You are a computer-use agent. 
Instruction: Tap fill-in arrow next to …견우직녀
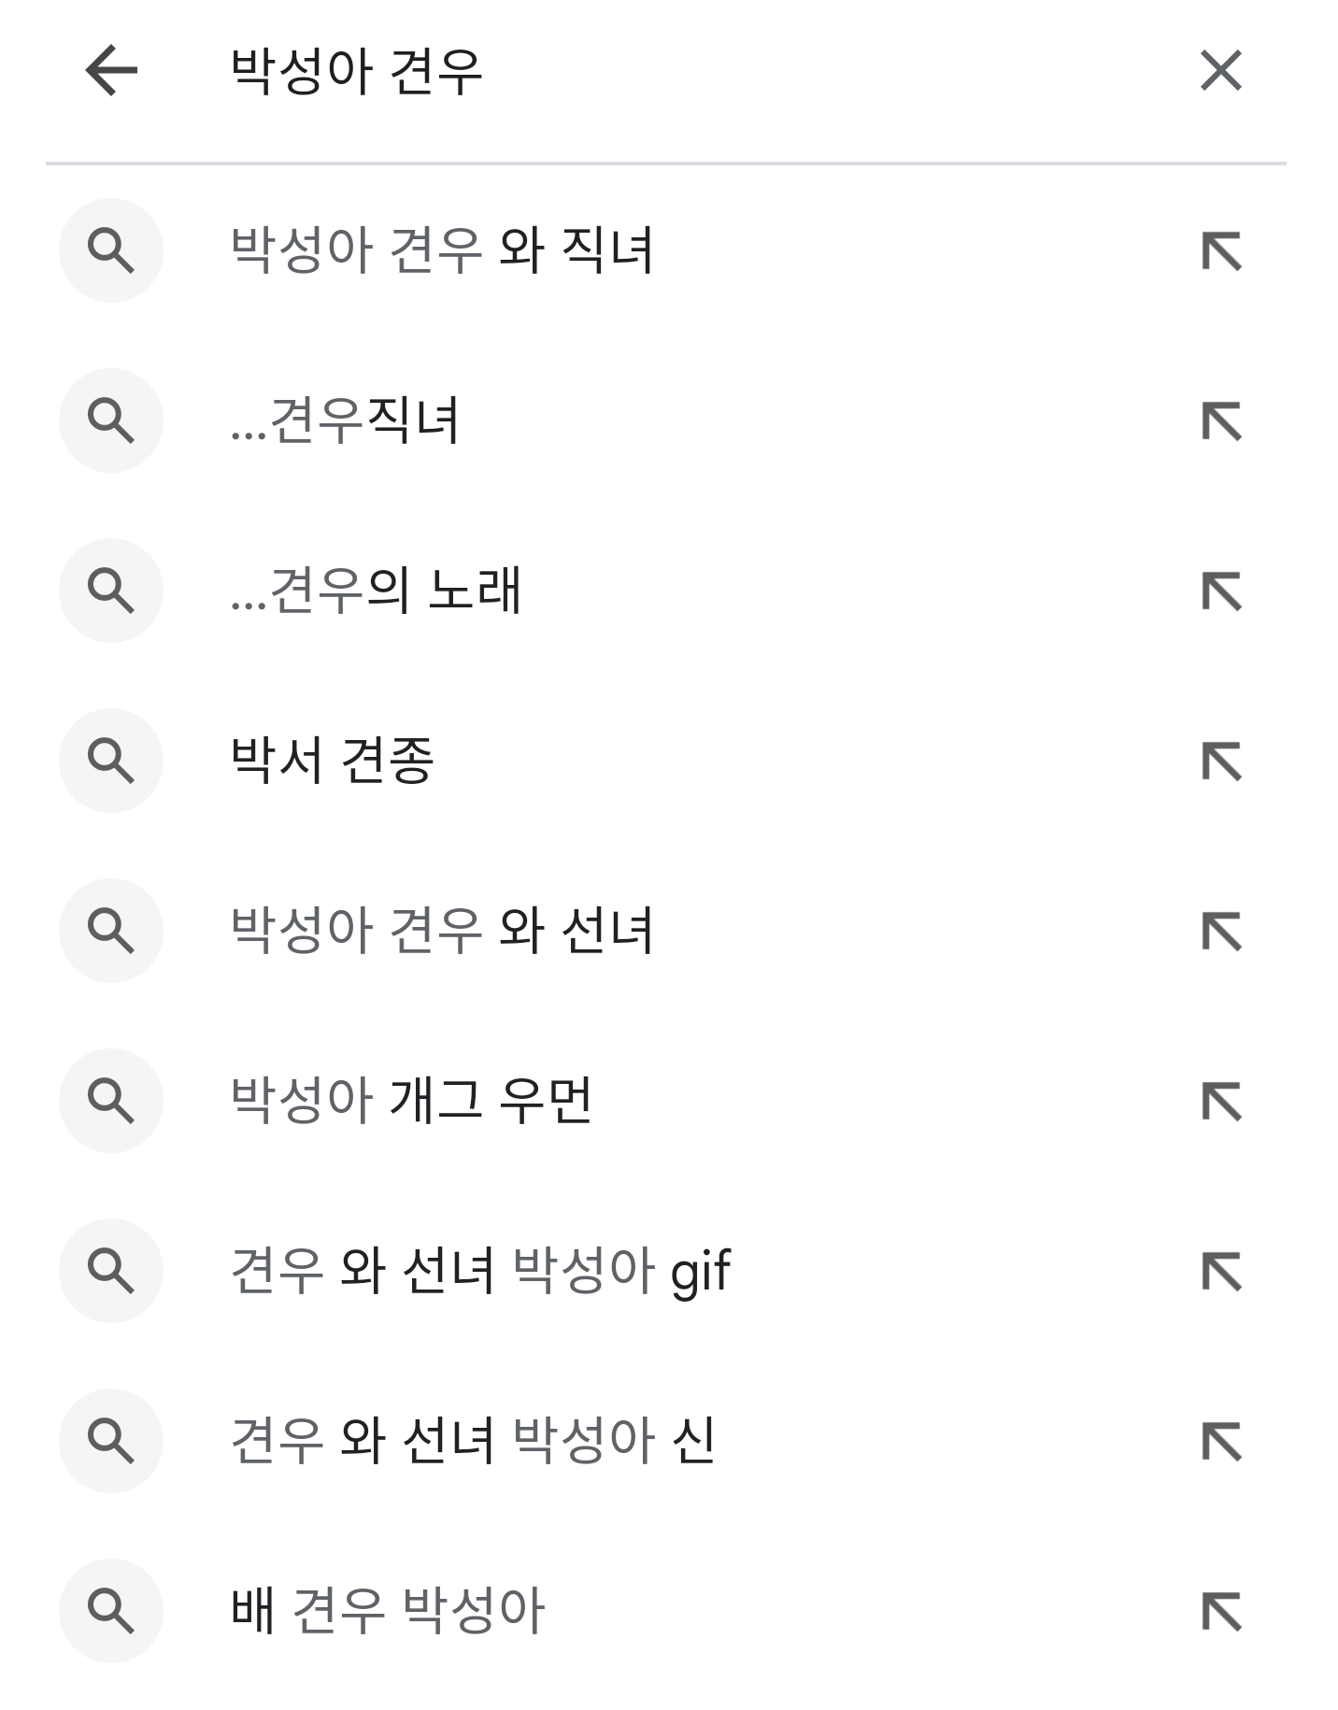click(1221, 421)
